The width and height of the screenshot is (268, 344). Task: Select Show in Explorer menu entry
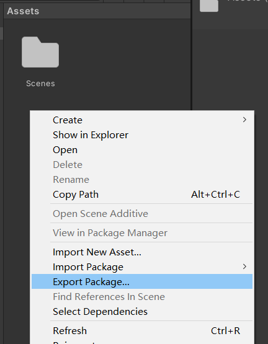[x=142, y=135]
